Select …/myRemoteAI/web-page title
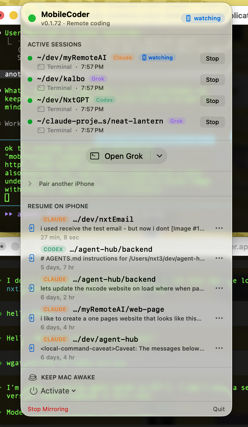Screen dimensions: 248x427 tap(118, 309)
